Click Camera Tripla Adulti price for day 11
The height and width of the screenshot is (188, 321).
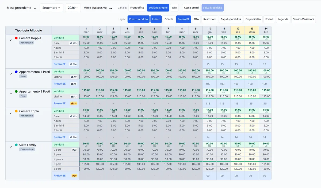click(224, 121)
